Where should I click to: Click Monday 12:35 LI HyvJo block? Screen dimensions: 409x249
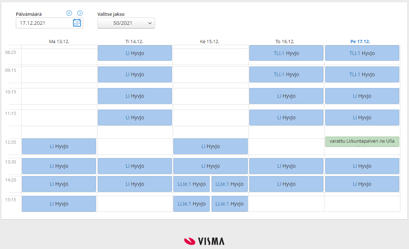pyautogui.click(x=59, y=146)
